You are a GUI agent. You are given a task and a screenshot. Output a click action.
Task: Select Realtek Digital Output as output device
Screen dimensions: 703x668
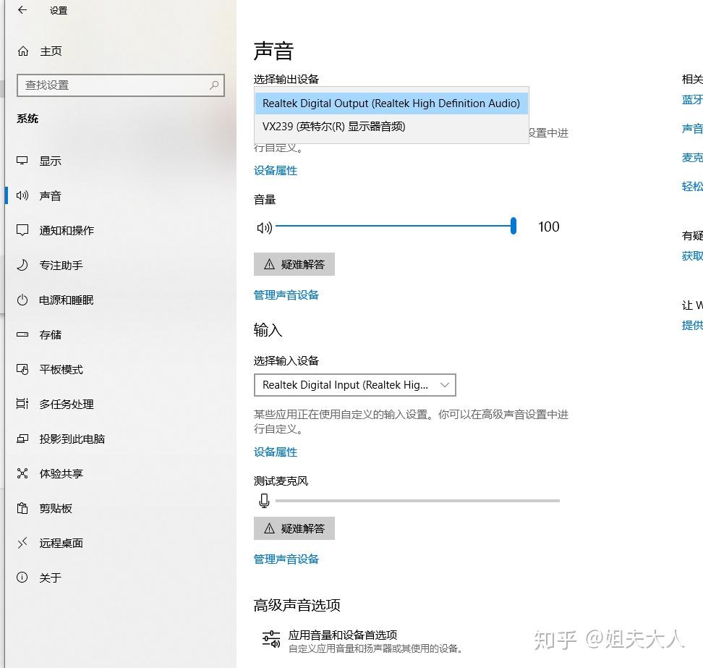pos(391,103)
